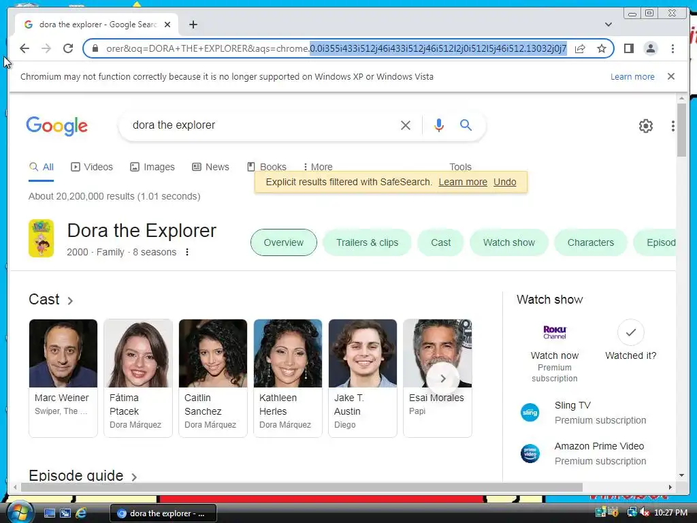Click the Esai Morales name
The width and height of the screenshot is (697, 523).
(x=436, y=398)
